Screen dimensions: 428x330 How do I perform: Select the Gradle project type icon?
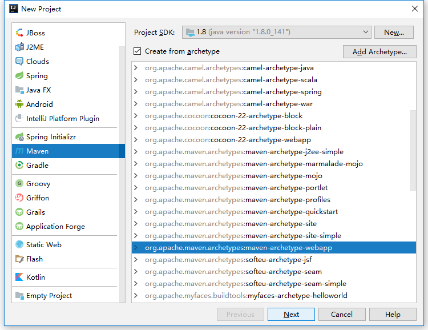point(20,166)
